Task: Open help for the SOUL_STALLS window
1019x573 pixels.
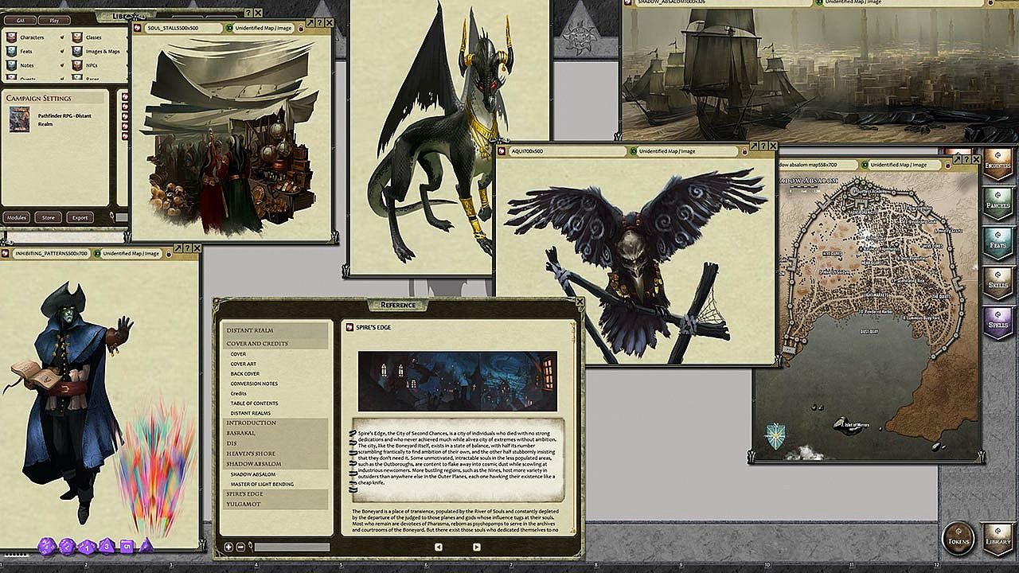Action: [319, 22]
